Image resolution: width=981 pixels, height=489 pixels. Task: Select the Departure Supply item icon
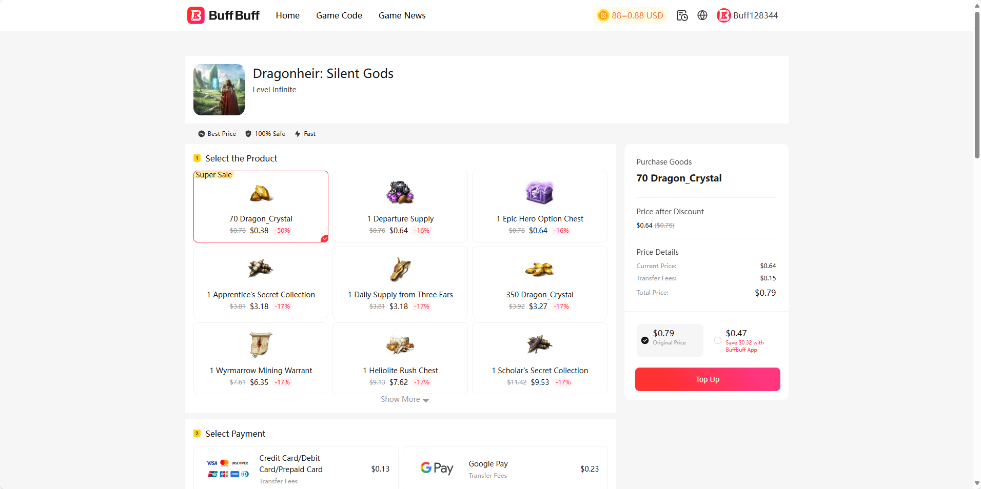[400, 193]
